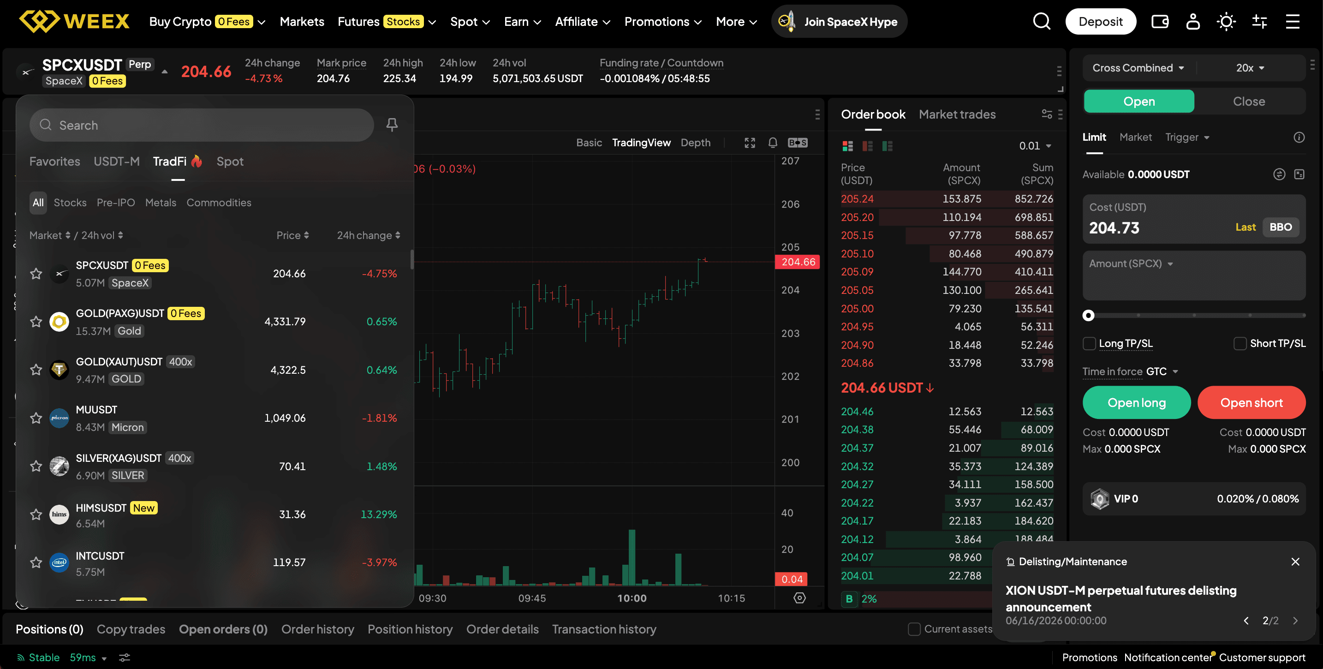
Task: Toggle the BBO price option
Action: 1281,227
